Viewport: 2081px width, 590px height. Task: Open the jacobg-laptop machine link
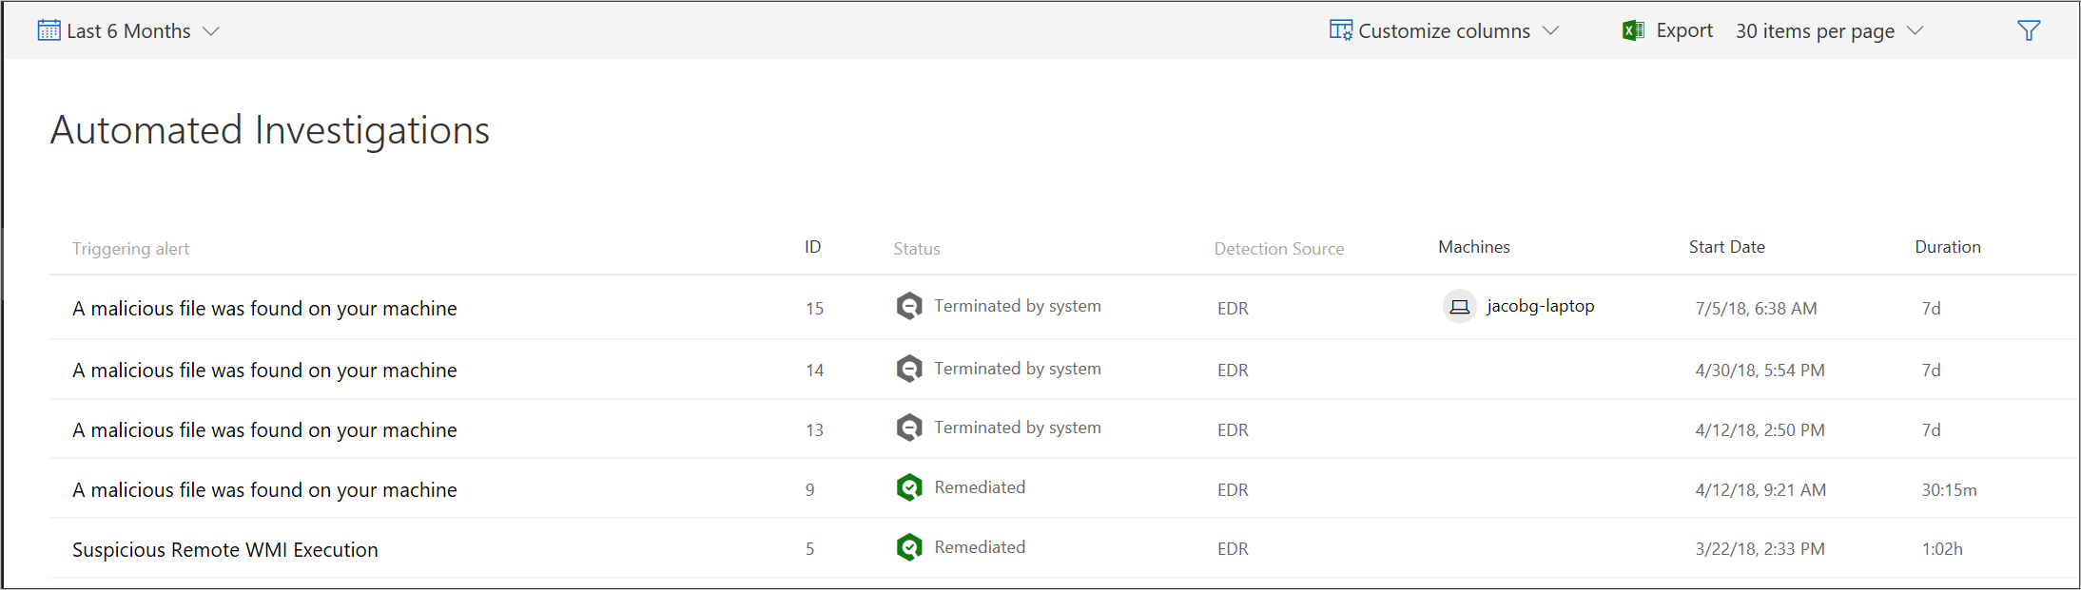(x=1540, y=306)
